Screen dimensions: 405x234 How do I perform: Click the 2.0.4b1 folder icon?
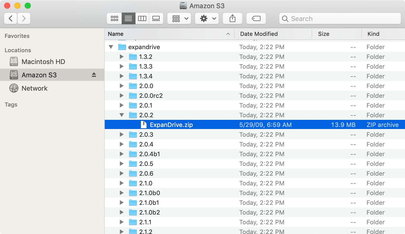[133, 154]
